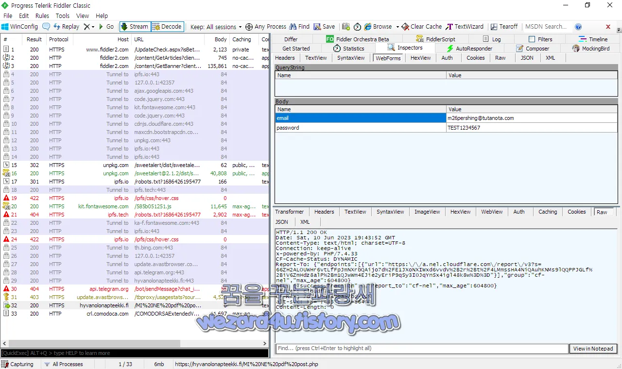Select request SyntaxView tab beside WebForms
Screen dimensions: 622x369
351,58
